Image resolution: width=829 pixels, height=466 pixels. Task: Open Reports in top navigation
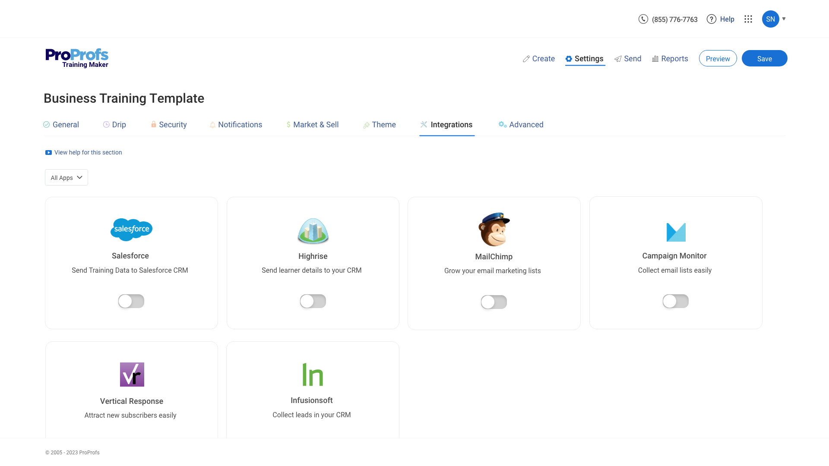[x=670, y=59]
